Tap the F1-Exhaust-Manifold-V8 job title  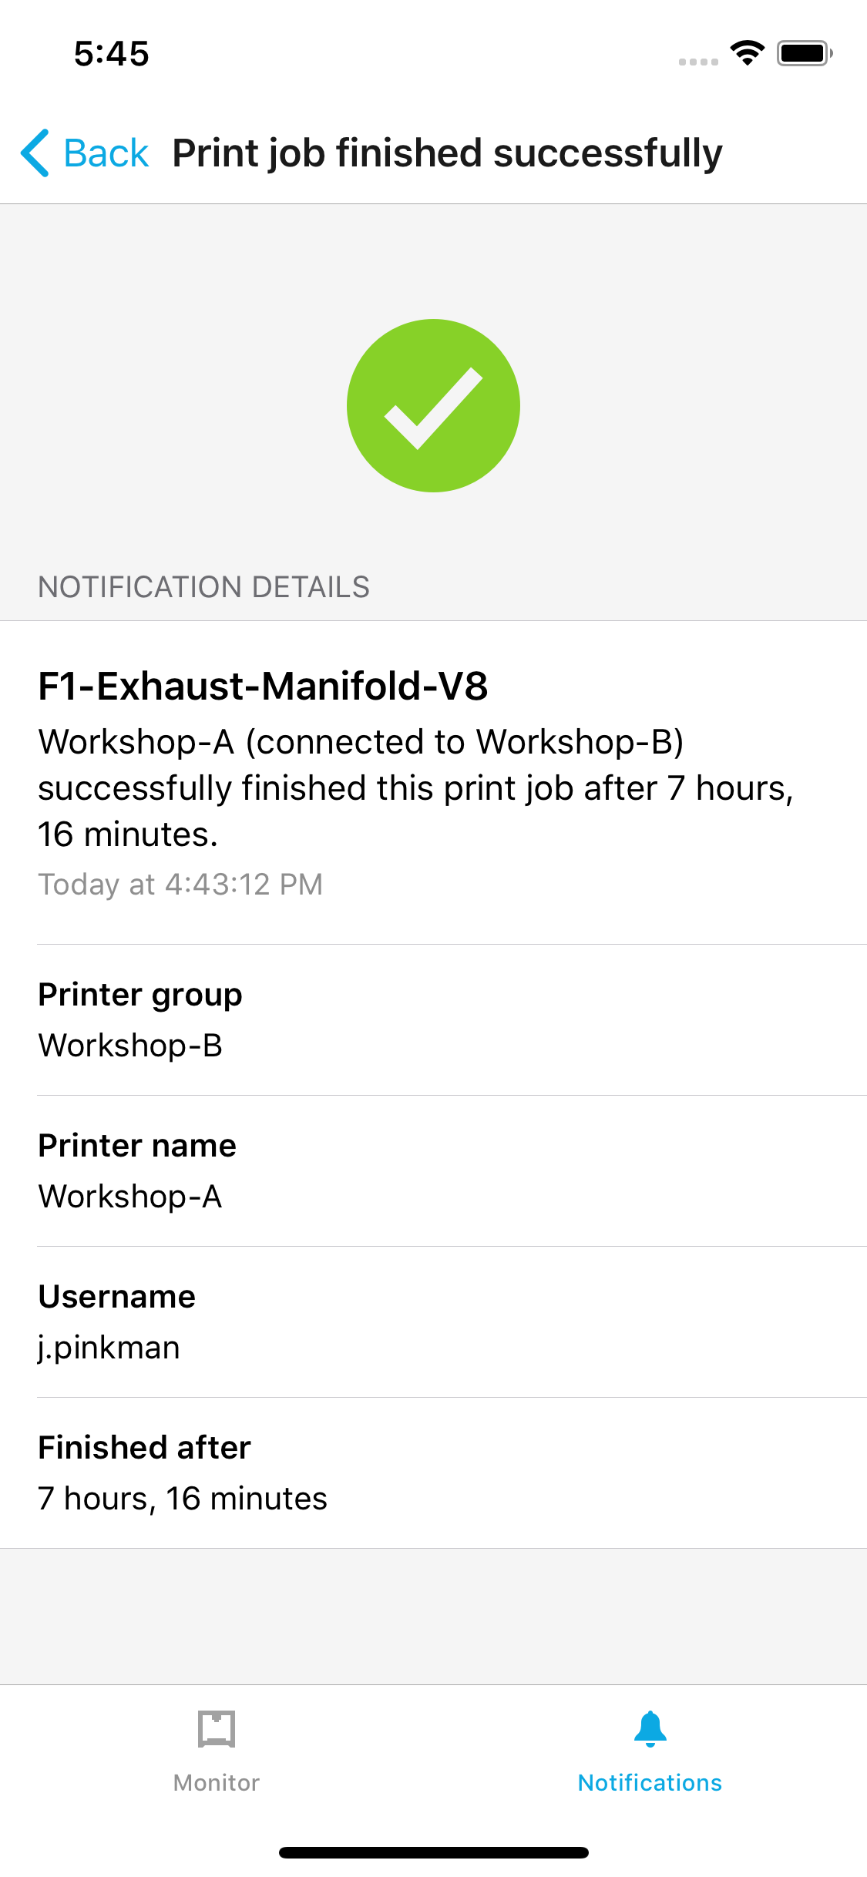click(263, 686)
